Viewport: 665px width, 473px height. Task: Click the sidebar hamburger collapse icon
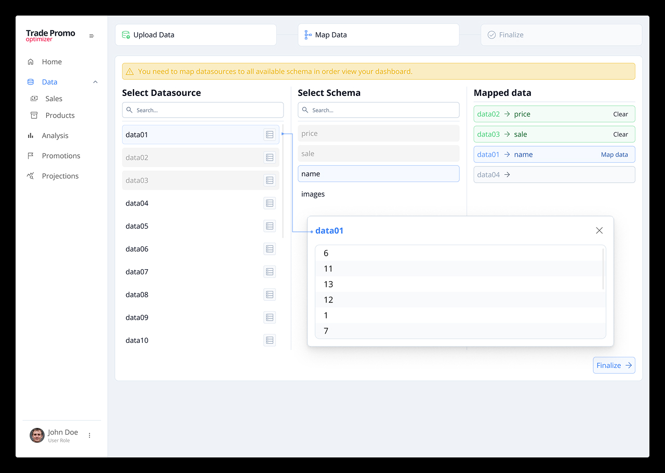(x=92, y=36)
